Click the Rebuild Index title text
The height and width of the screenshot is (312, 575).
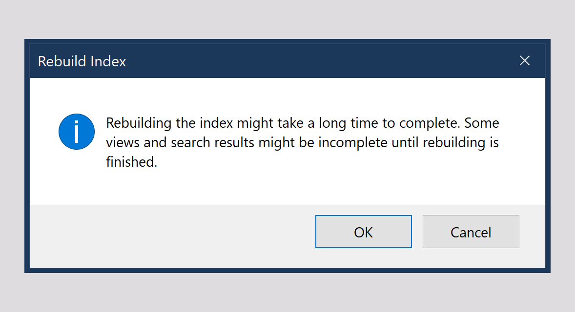[x=82, y=61]
